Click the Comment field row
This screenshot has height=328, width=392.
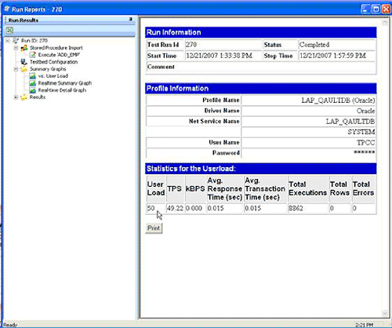(261, 67)
